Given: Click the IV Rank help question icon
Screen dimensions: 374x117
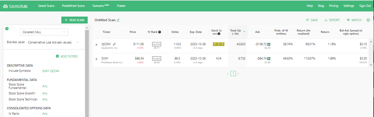Looking at the screenshot, I should point(160,32).
